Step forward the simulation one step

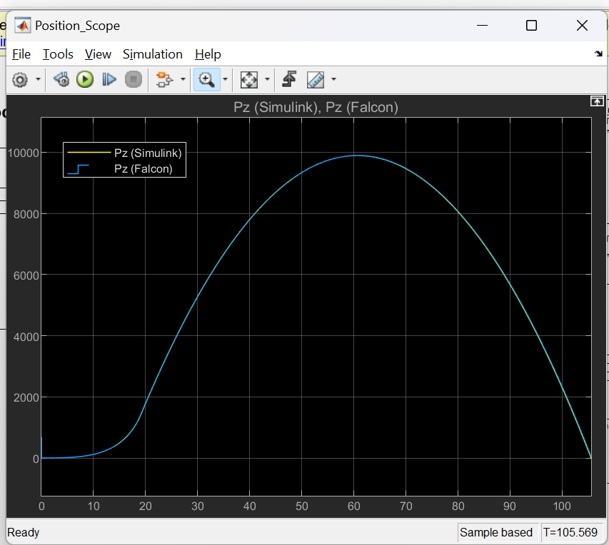(x=109, y=79)
